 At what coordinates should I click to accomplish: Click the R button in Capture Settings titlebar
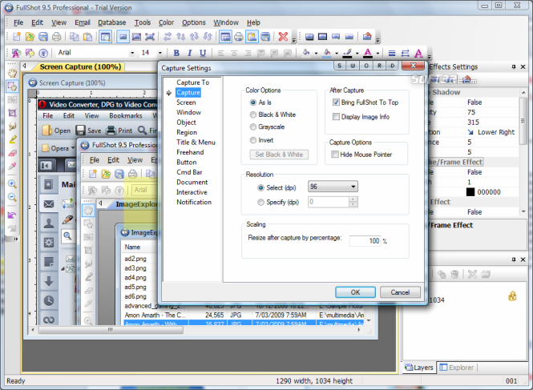coord(379,66)
